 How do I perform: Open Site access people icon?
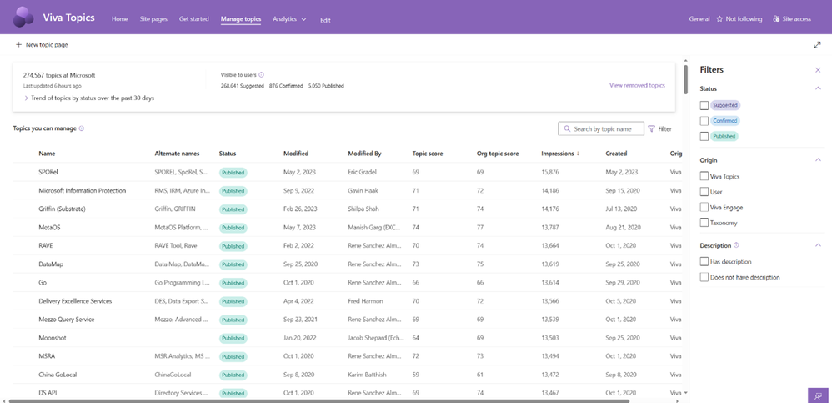pos(776,18)
